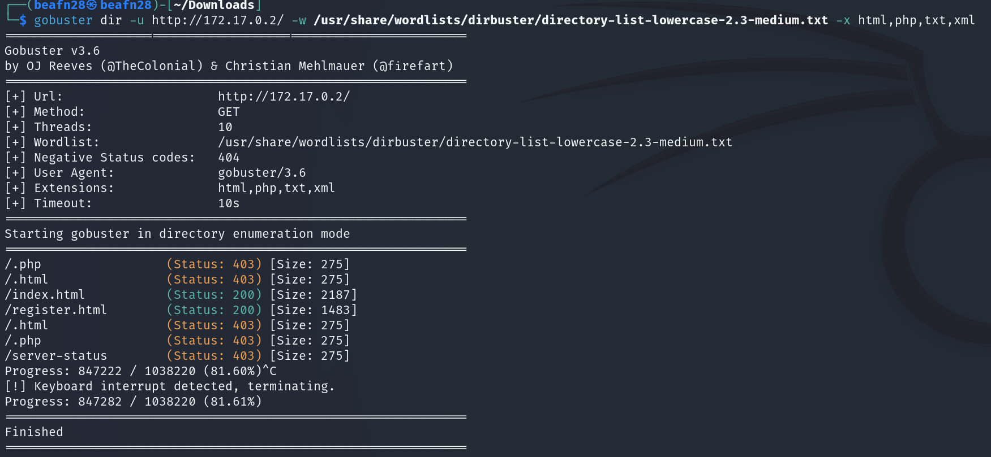Click the Size: 2187 value for index.html

point(313,295)
